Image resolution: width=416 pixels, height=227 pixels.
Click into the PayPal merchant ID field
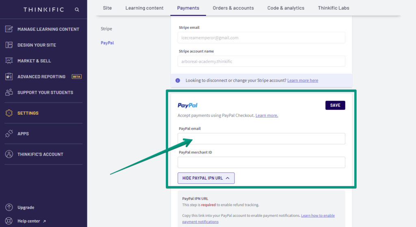261,163
